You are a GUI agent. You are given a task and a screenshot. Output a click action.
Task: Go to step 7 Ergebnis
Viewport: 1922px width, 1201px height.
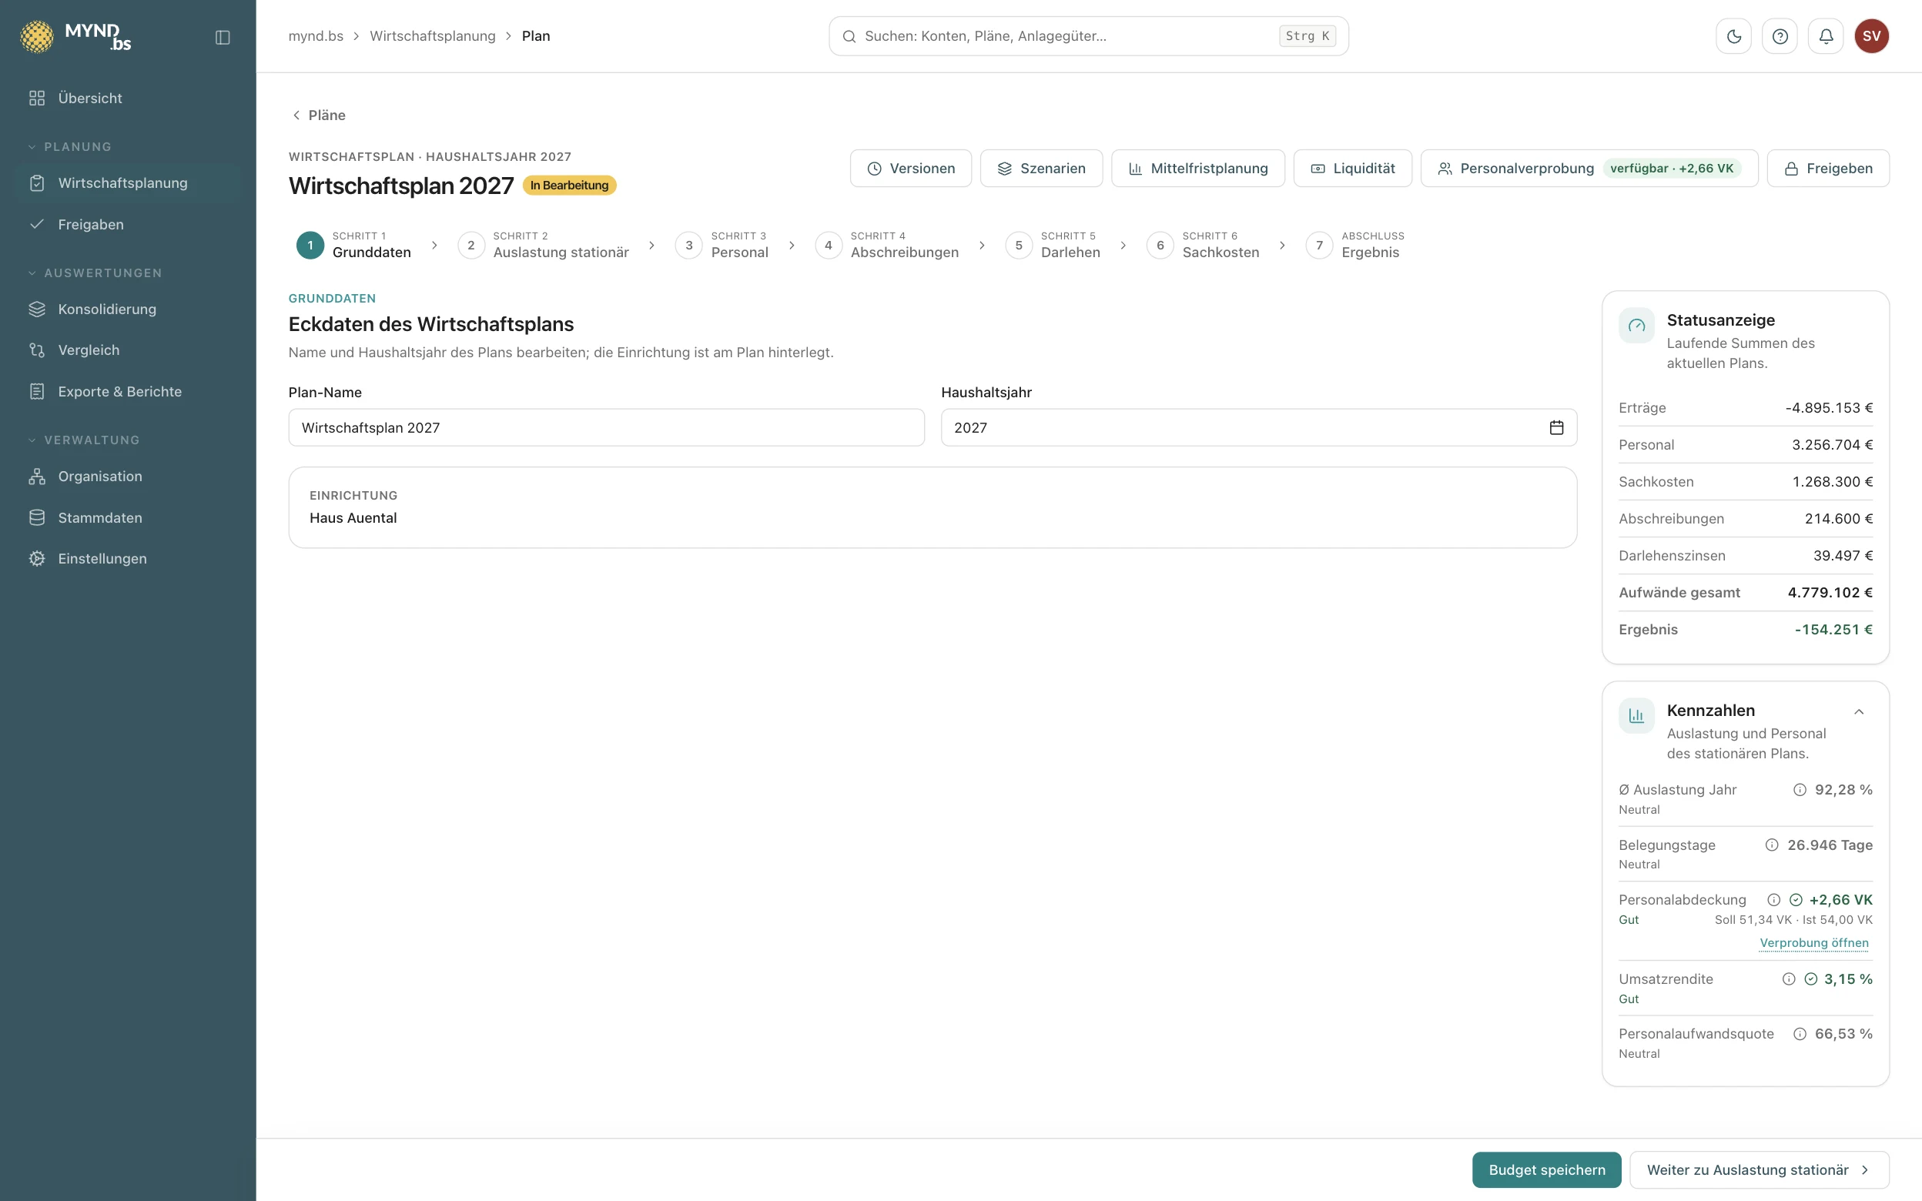(x=1356, y=245)
